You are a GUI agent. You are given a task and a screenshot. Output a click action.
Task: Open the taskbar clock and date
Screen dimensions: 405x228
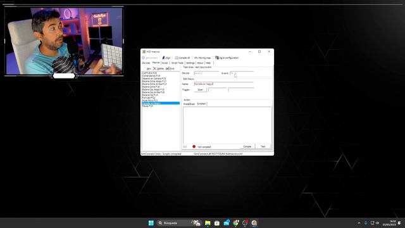[389, 223]
